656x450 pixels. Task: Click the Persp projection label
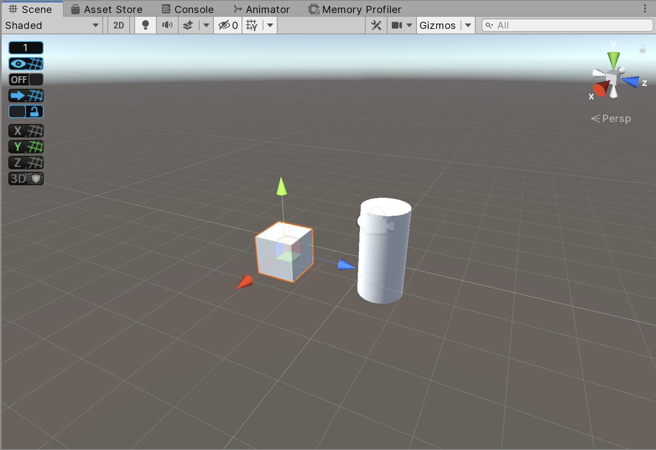pos(611,119)
